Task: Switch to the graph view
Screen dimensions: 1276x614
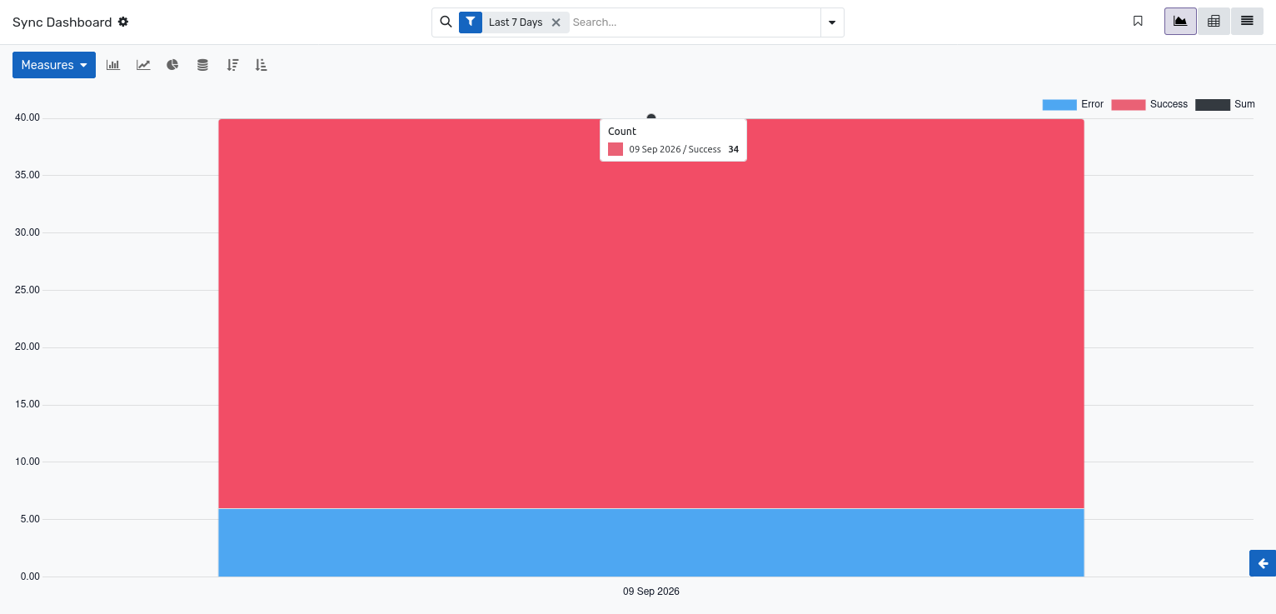Action: coord(1180,22)
